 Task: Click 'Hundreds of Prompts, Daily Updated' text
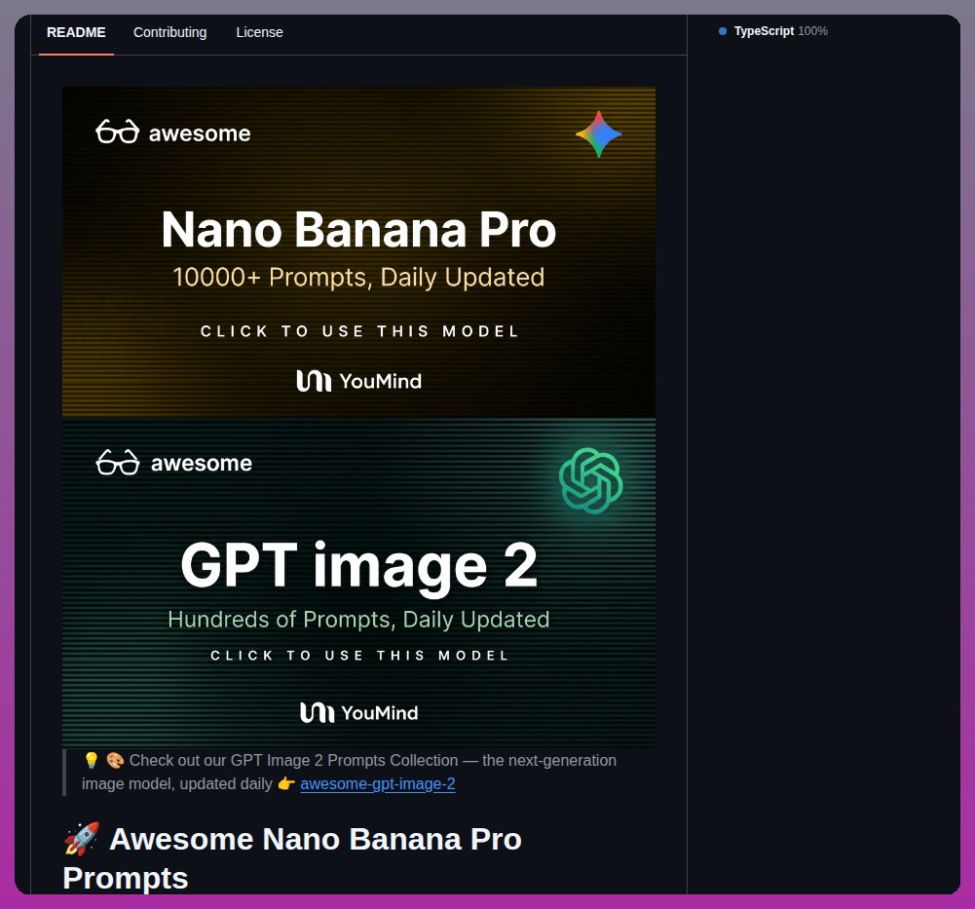[x=358, y=620]
